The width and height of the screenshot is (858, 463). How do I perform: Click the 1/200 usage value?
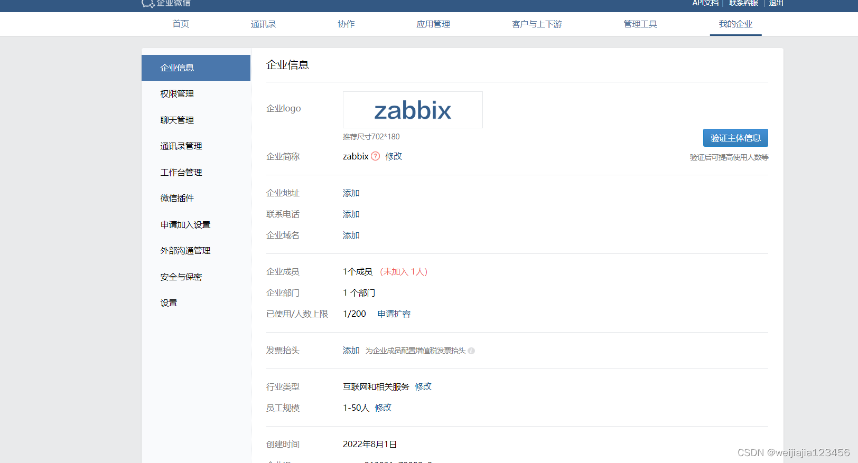pos(355,314)
